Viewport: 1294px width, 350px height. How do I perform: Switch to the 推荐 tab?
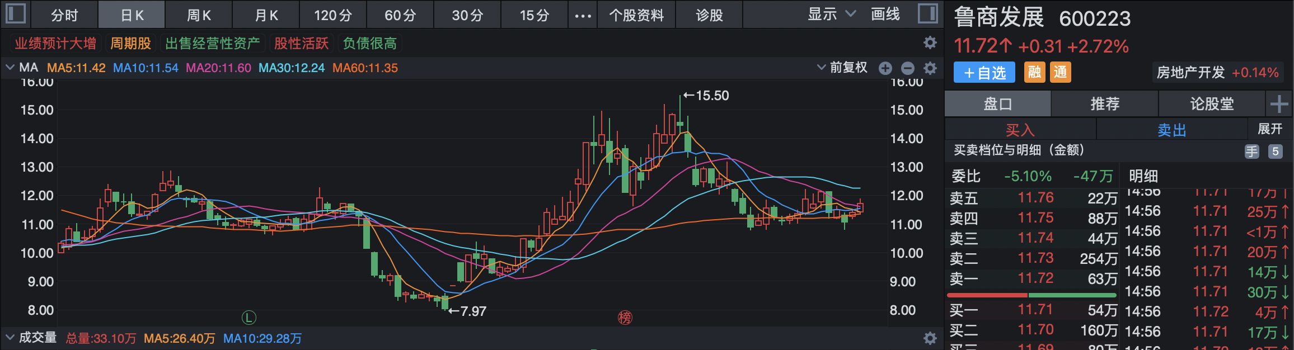point(1104,104)
